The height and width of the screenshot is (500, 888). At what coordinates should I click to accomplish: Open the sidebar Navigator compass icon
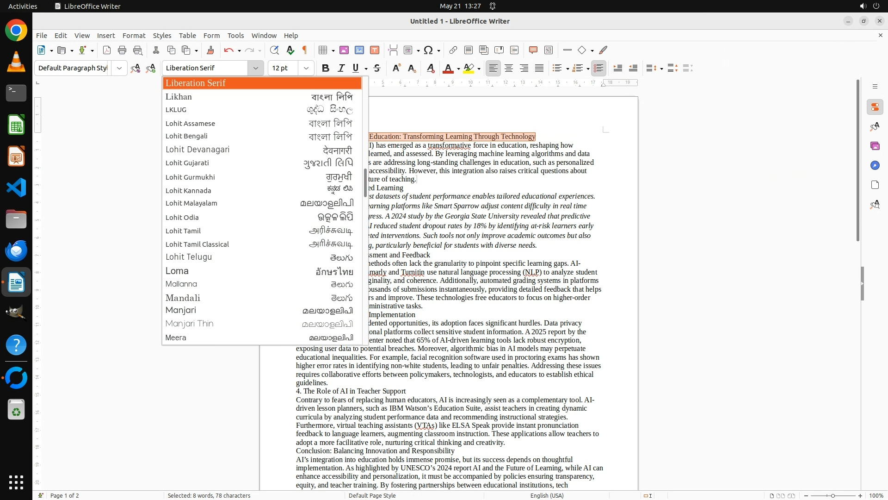tap(875, 165)
